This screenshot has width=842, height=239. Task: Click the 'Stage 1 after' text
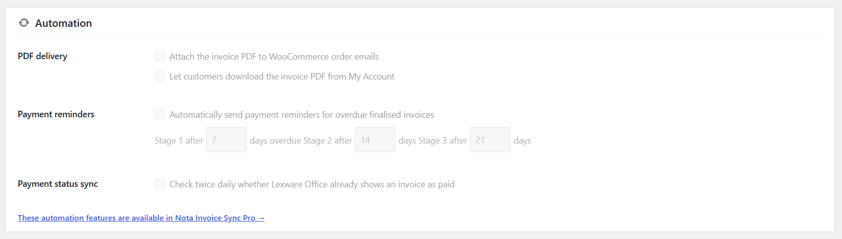click(x=179, y=141)
